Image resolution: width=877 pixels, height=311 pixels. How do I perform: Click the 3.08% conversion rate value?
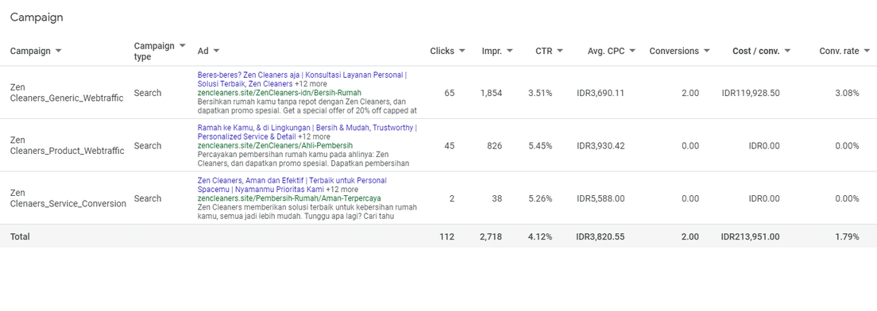(x=847, y=93)
